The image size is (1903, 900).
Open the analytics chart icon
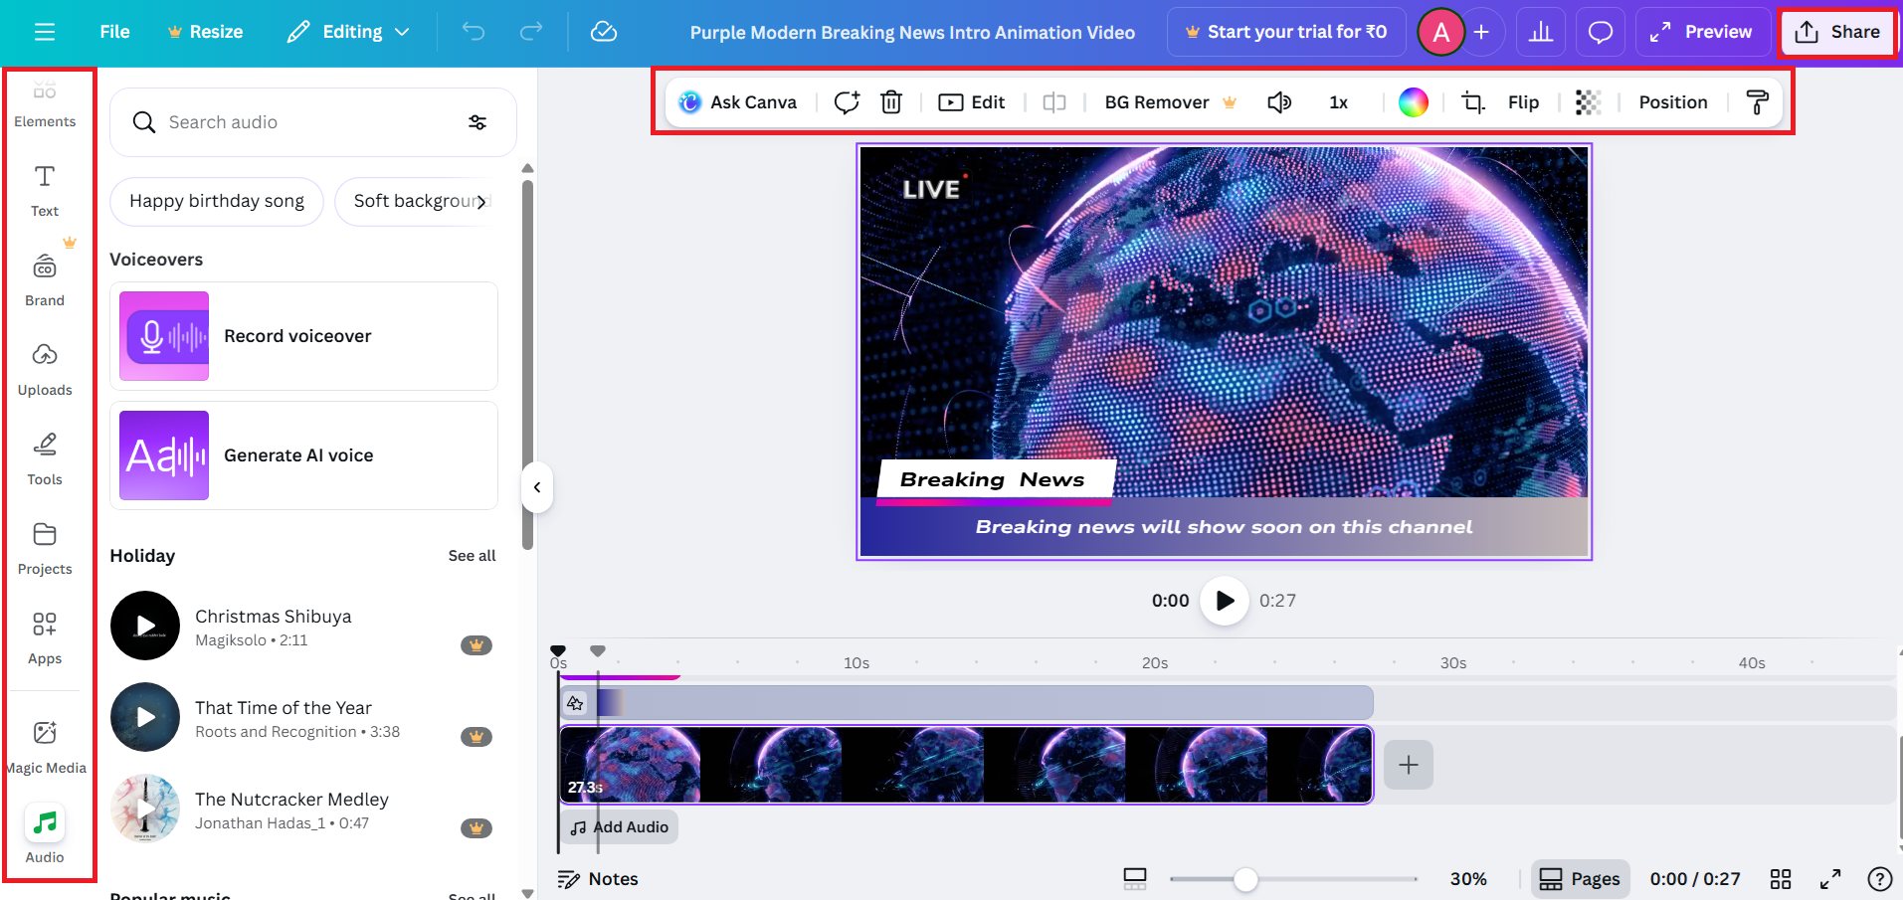coord(1541,32)
